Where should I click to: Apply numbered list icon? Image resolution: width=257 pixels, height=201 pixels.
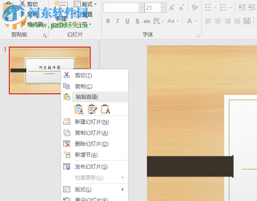pos(223,7)
